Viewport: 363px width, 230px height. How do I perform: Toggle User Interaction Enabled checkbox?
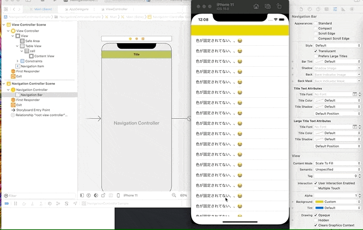tap(315, 183)
